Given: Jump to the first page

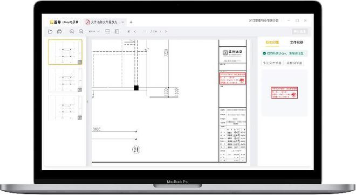Looking at the screenshot, I should point(129,32).
